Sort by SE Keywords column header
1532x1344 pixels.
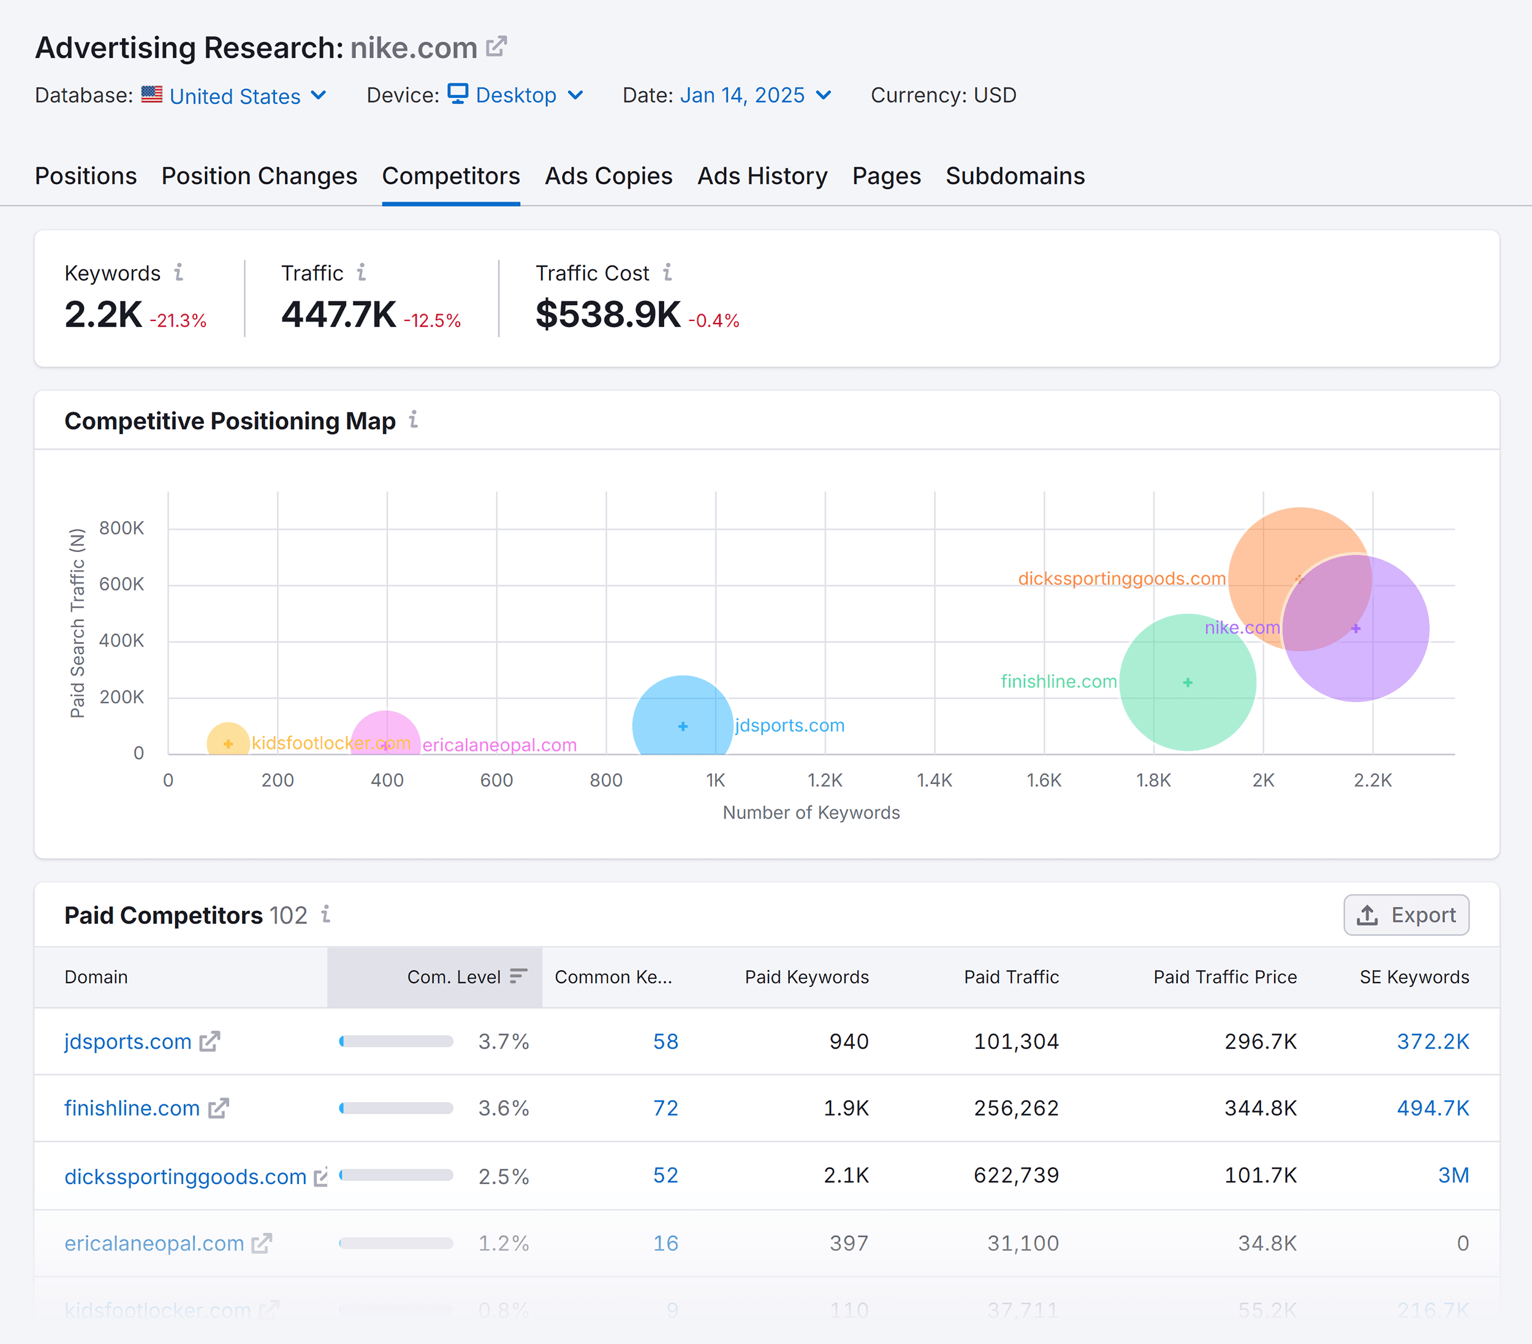[x=1414, y=977]
